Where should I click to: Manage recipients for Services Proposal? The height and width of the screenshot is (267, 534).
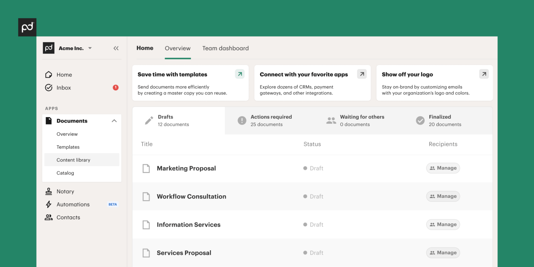click(443, 253)
